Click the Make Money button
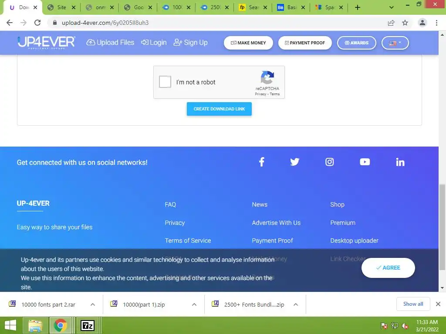The height and width of the screenshot is (334, 446). [248, 43]
